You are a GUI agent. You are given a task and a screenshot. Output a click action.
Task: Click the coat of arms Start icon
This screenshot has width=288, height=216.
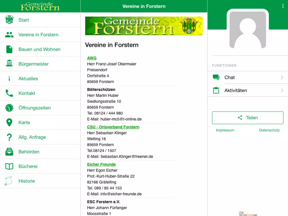click(9, 20)
